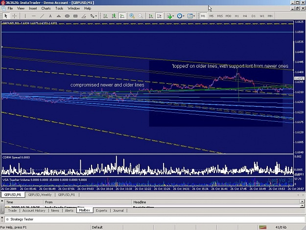The image size is (306, 230).
Task: Select the ellipse drawing tool
Action: click(x=67, y=16)
